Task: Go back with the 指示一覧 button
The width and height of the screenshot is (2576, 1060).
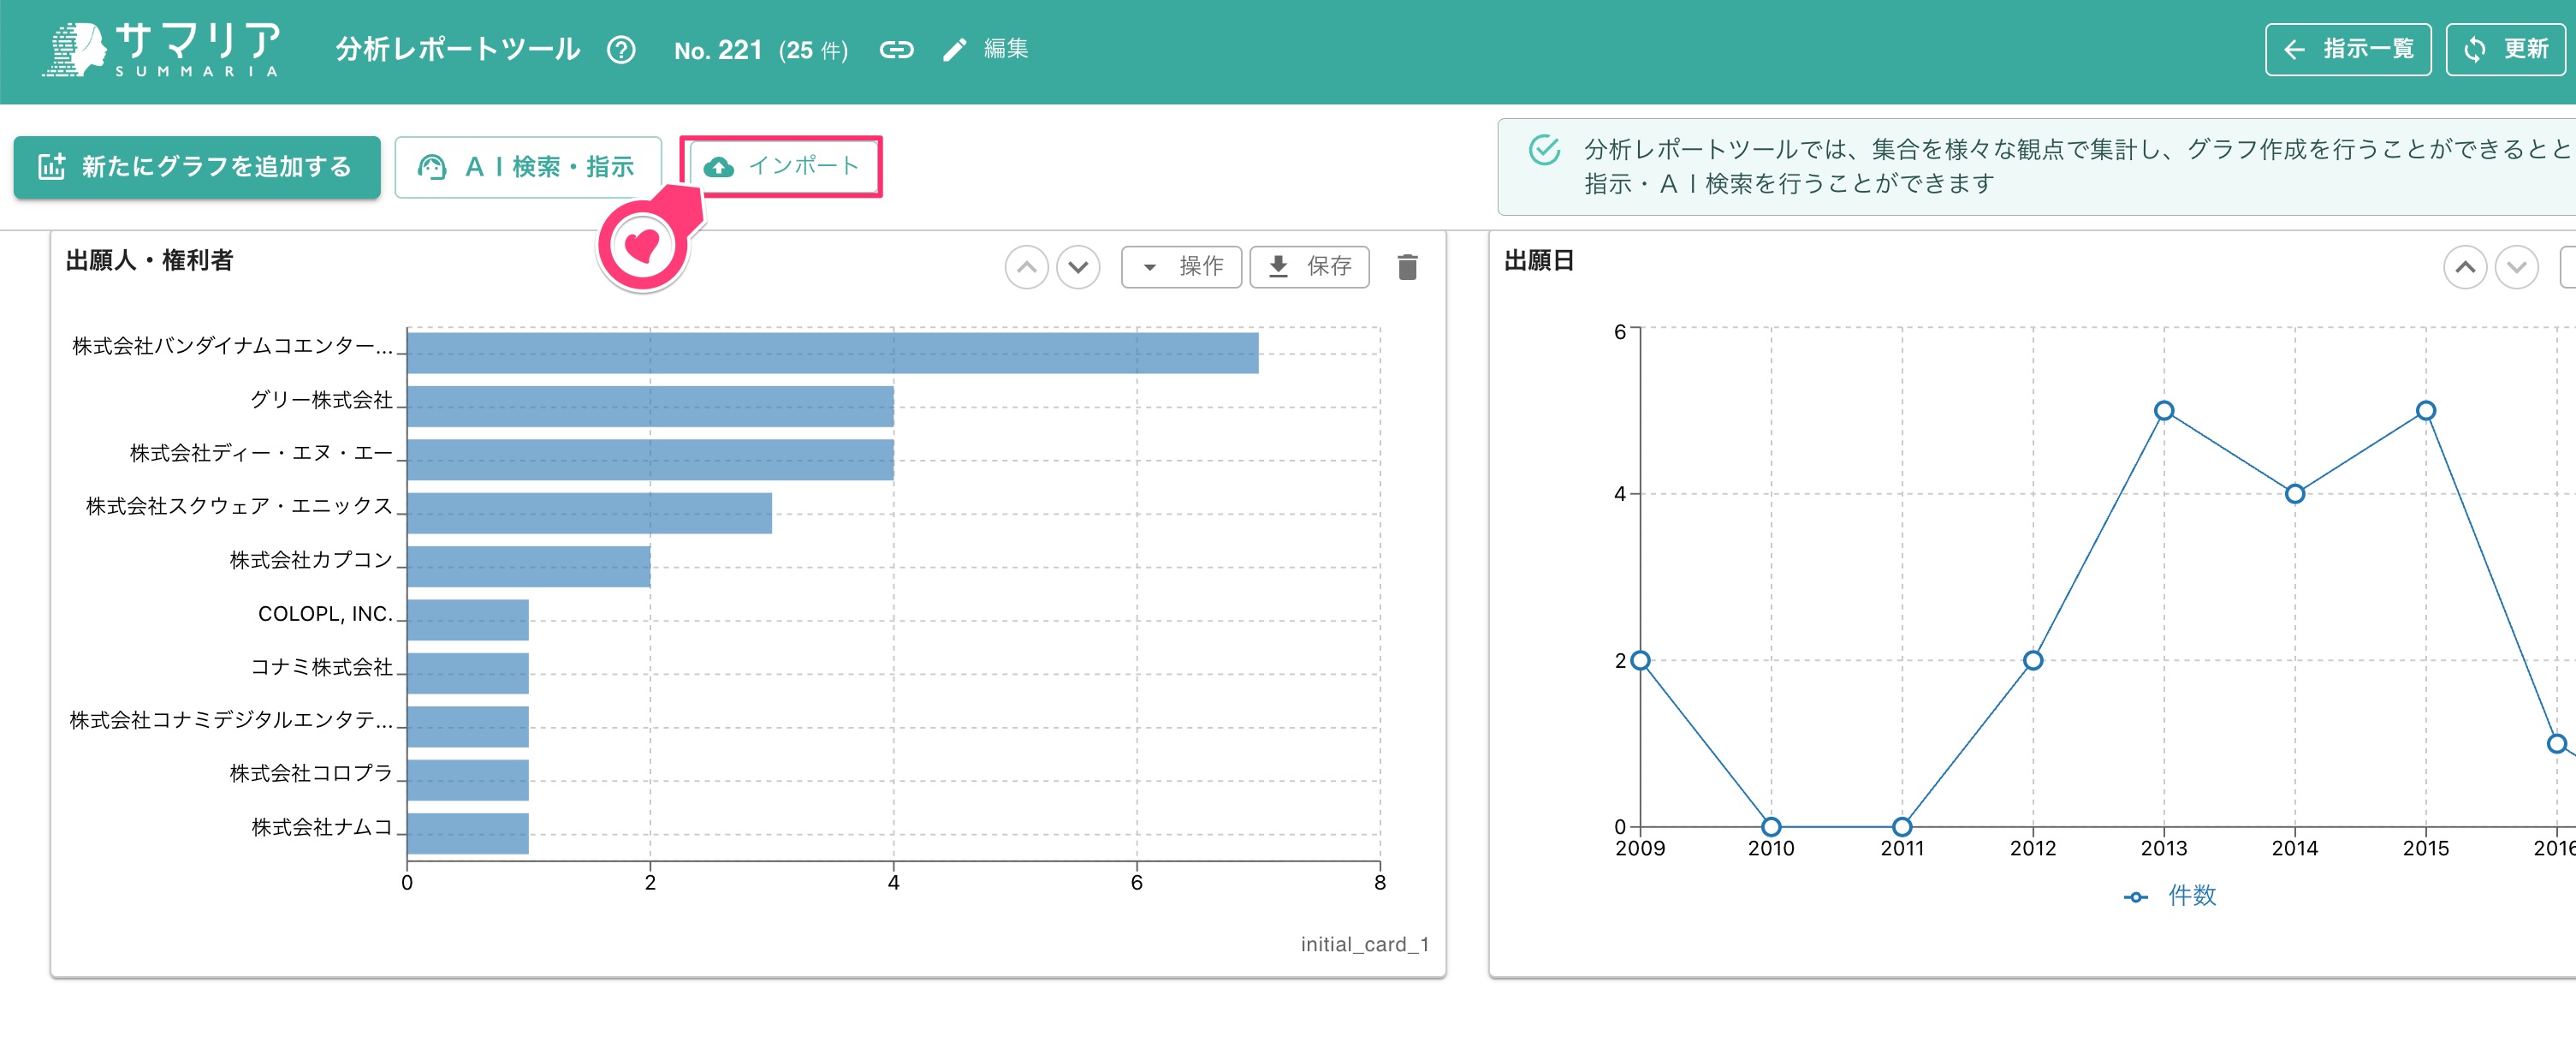Action: point(2348,49)
